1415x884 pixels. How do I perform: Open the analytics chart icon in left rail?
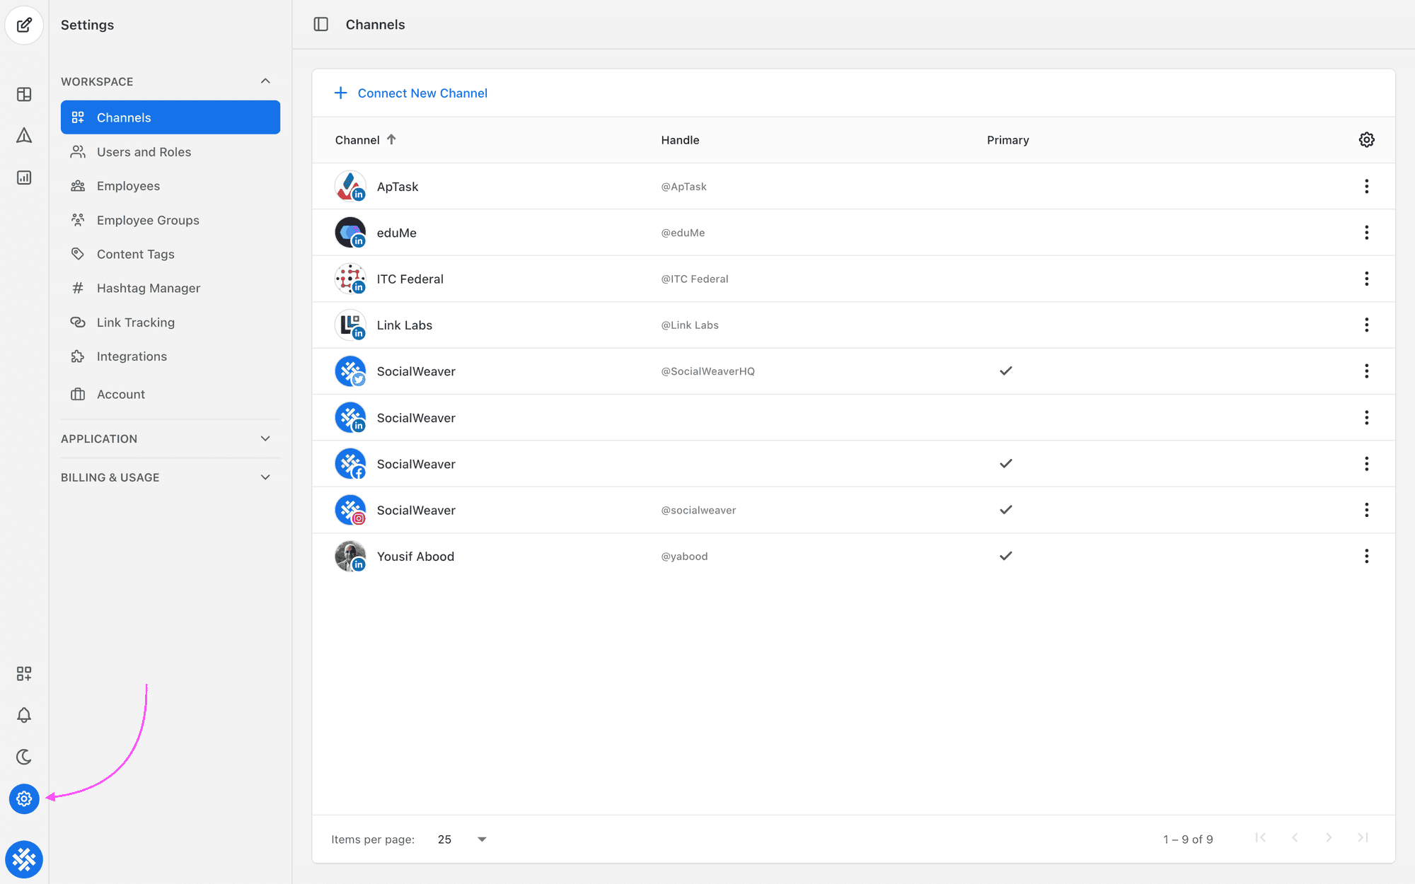(x=24, y=178)
